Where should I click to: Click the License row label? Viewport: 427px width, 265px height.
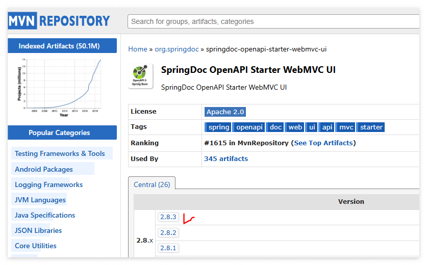pos(143,111)
